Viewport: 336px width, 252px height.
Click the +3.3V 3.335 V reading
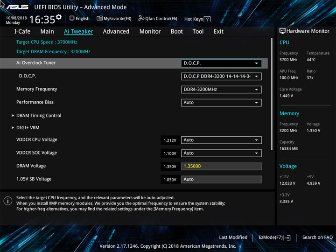click(x=286, y=202)
